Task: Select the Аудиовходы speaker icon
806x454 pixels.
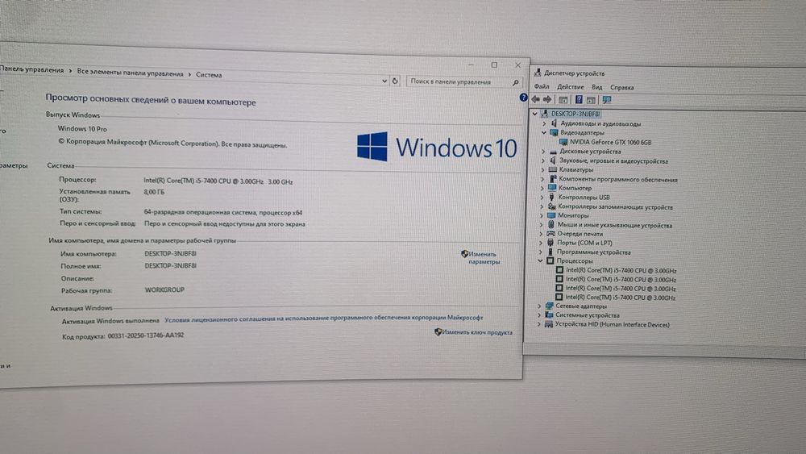Action: [554, 123]
